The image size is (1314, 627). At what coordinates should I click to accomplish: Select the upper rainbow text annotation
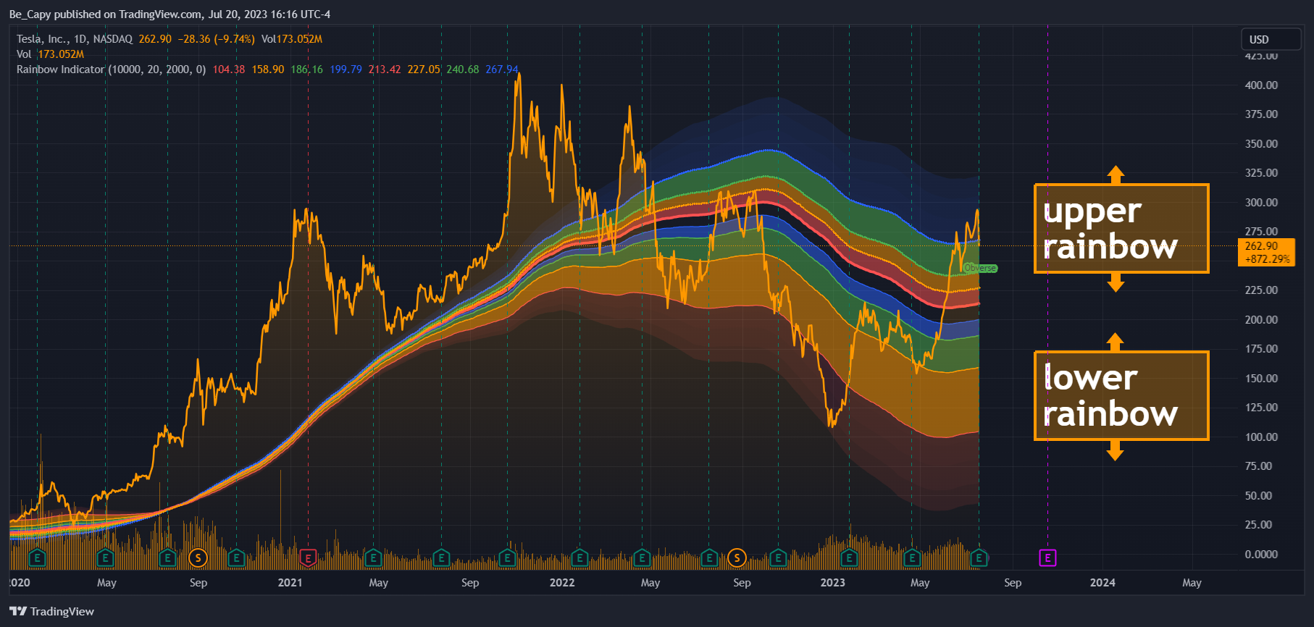(1121, 229)
